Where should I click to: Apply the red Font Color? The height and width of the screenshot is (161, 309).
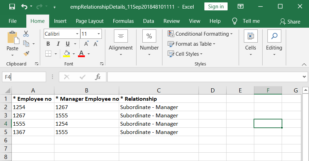click(81, 53)
